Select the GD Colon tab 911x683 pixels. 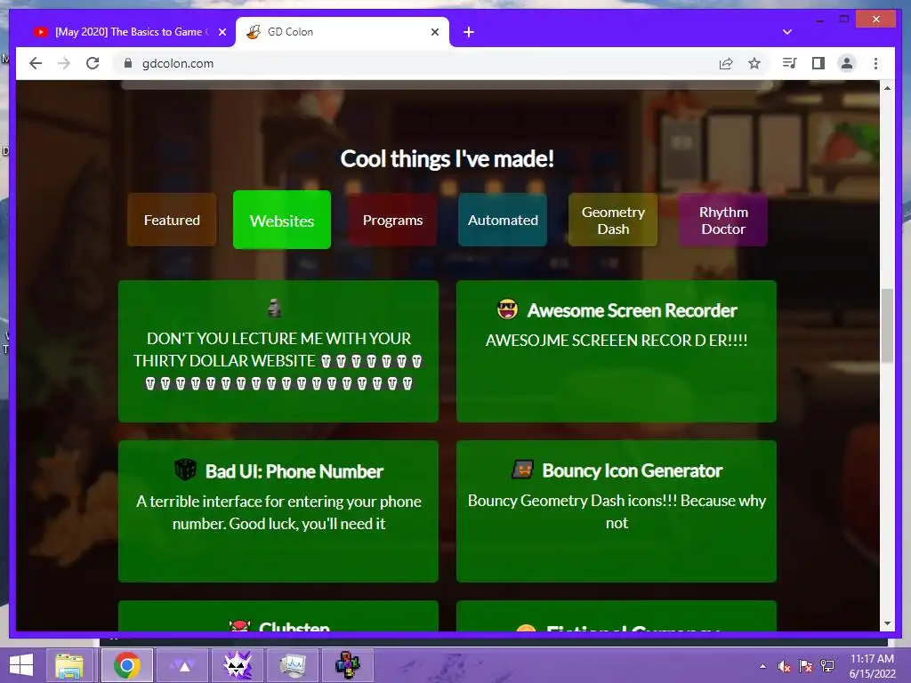(343, 32)
